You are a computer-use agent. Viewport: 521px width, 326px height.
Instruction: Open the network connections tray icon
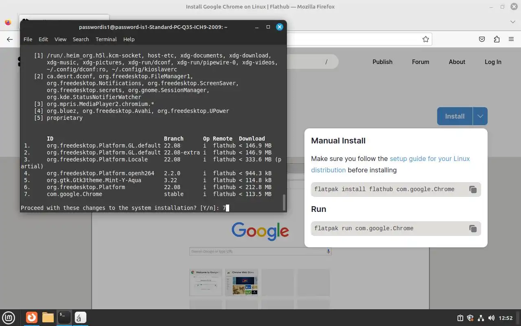(x=481, y=318)
